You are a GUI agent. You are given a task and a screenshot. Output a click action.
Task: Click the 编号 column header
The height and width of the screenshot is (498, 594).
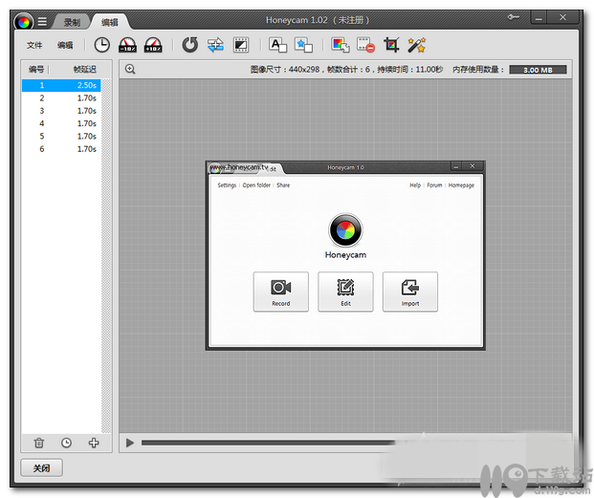pyautogui.click(x=36, y=69)
